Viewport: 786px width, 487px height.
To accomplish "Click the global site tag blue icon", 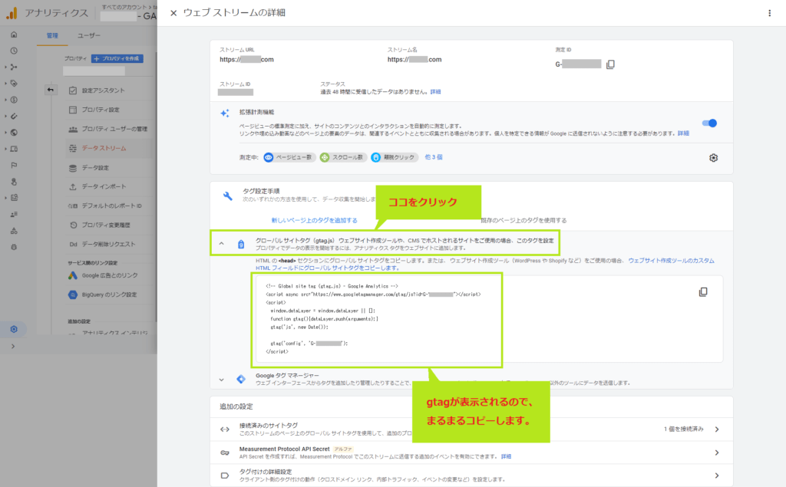I will pos(241,244).
